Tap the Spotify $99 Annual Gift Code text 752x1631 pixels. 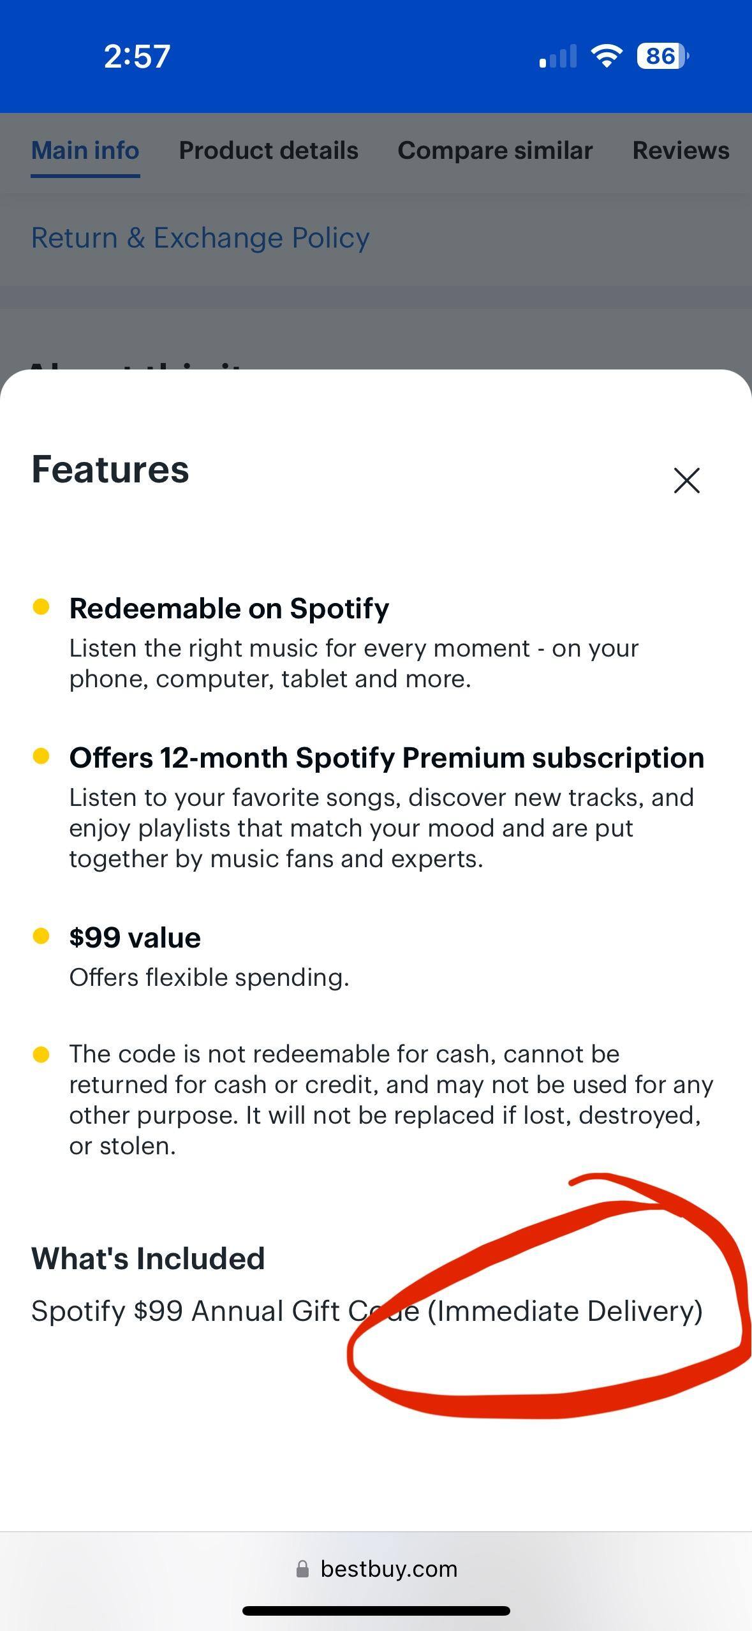[367, 1311]
